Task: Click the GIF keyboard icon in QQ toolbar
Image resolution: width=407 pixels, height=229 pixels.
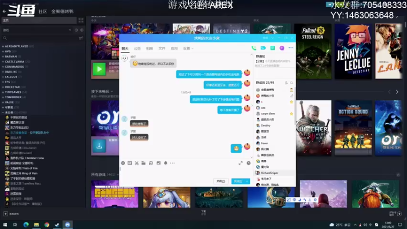Action: pyautogui.click(x=130, y=163)
